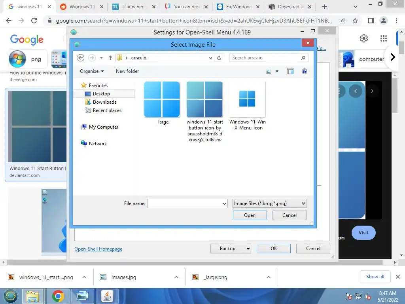Open help icon in file dialog
Image resolution: width=405 pixels, height=304 pixels.
(305, 71)
